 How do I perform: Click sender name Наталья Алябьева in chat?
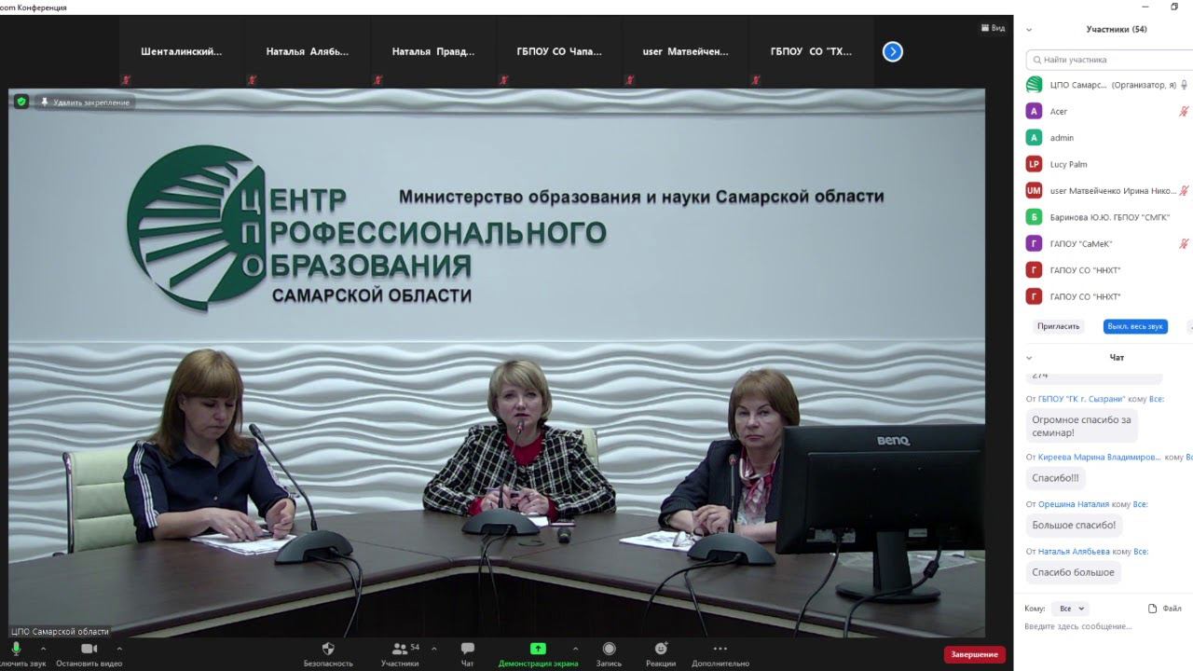pos(1074,552)
